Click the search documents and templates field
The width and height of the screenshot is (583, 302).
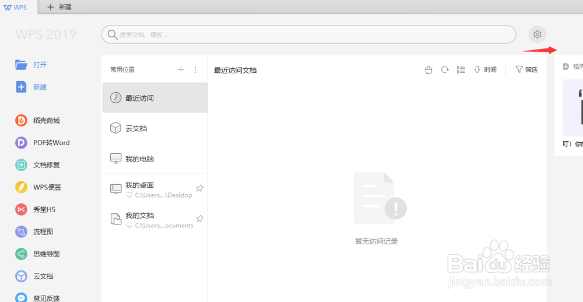[308, 34]
